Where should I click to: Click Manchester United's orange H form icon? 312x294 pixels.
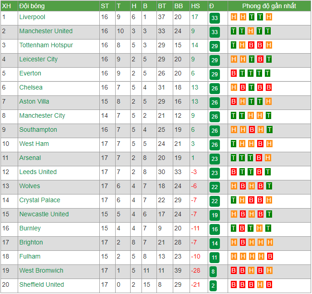251,31
